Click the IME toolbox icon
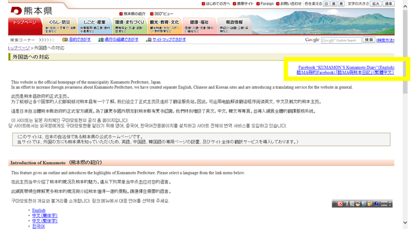This screenshot has width=411, height=229. coord(370,204)
